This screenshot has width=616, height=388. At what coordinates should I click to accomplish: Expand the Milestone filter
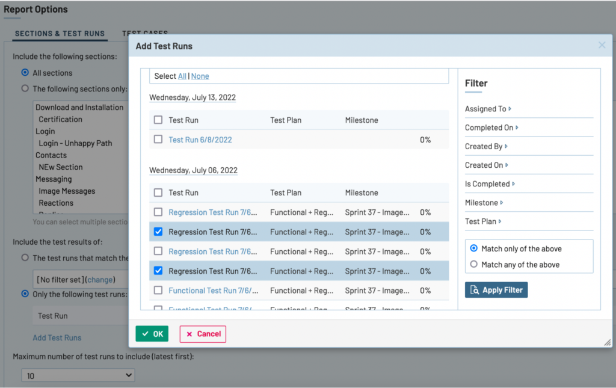(x=484, y=203)
